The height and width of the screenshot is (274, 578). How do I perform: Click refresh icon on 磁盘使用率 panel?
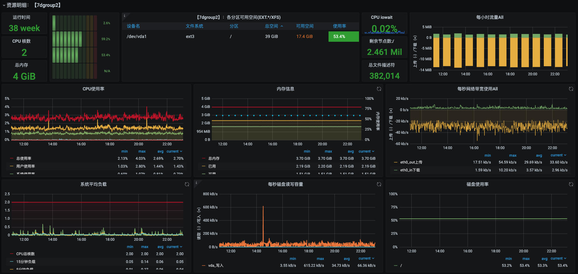pos(571,184)
